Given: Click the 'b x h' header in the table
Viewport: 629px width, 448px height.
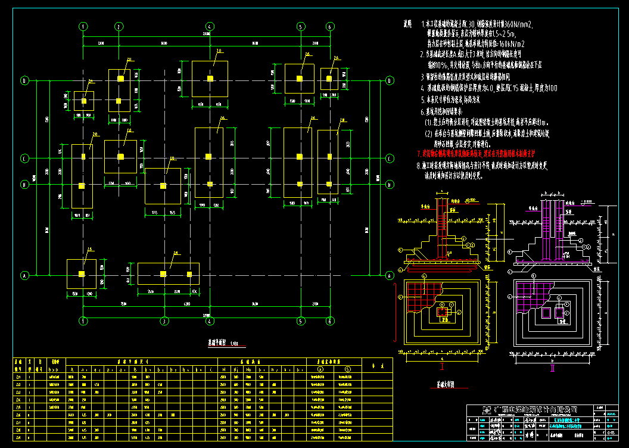Looking at the screenshot, I should [x=54, y=369].
